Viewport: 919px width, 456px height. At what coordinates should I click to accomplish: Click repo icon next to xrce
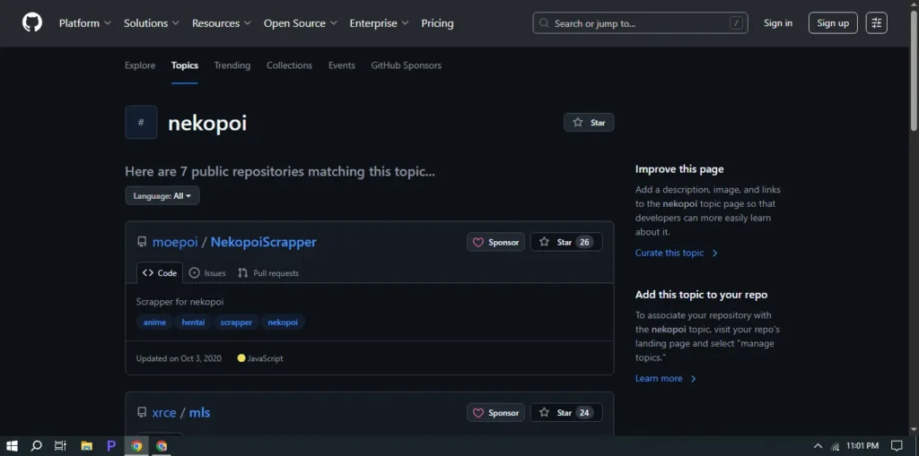[x=141, y=412]
